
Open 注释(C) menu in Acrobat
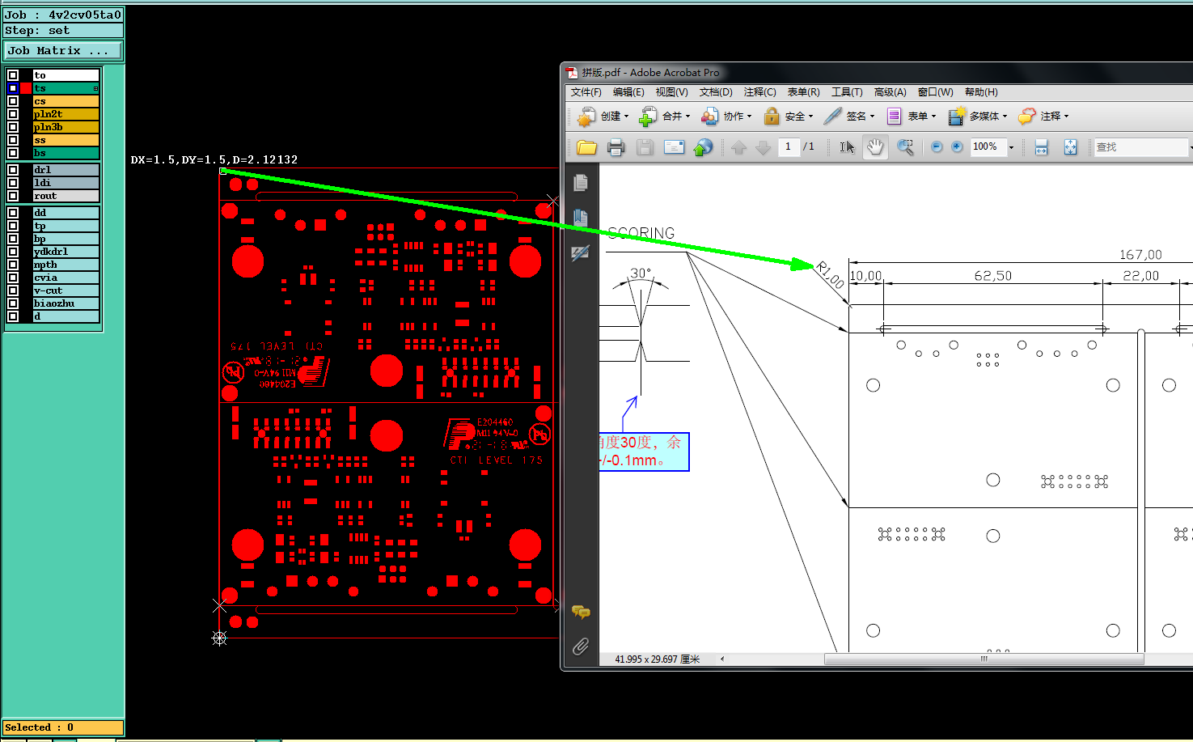(759, 92)
